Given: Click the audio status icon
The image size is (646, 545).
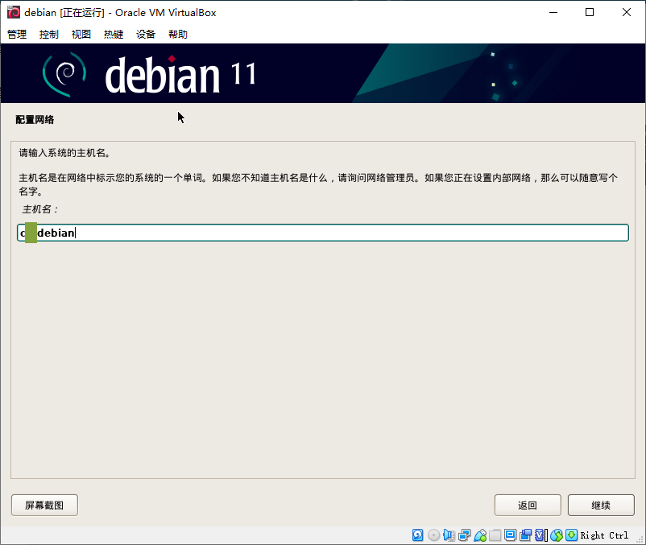Looking at the screenshot, I should coord(449,535).
